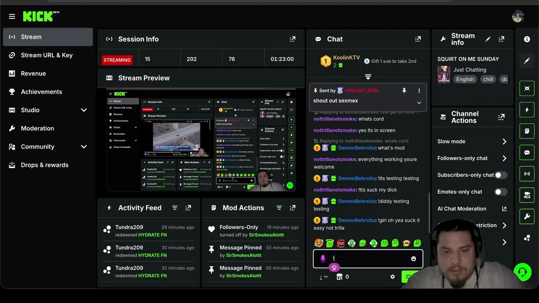Open AI Chat Moderation external link
This screenshot has height=303, width=539.
click(x=504, y=209)
